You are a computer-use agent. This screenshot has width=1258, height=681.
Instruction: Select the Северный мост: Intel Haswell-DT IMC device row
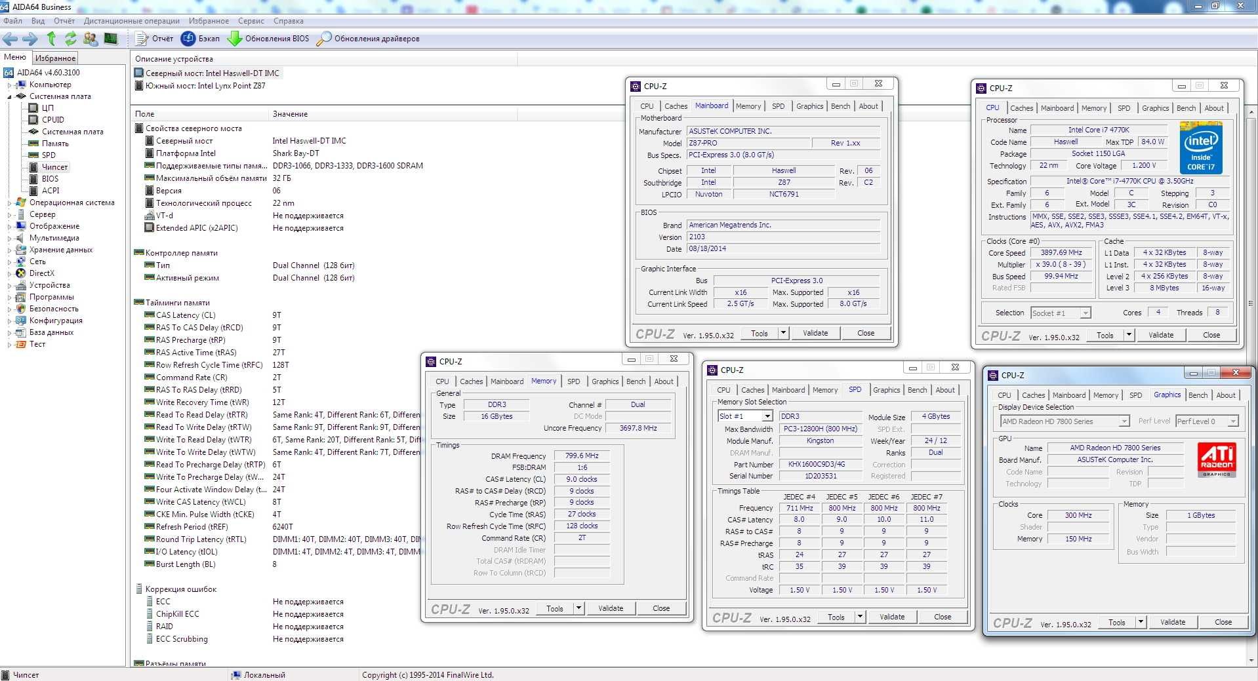point(207,73)
